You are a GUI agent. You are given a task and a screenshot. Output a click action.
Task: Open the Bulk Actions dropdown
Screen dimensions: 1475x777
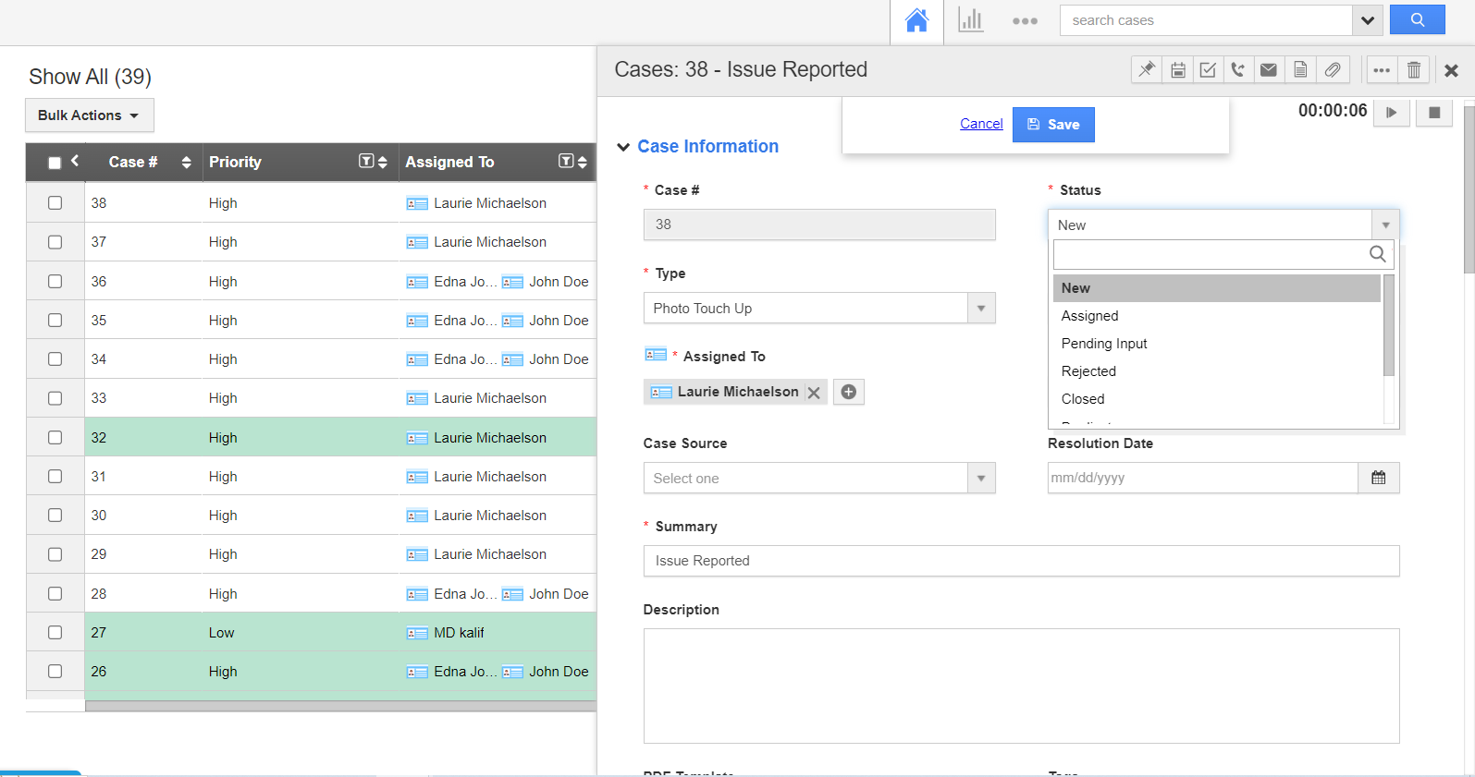coord(89,115)
